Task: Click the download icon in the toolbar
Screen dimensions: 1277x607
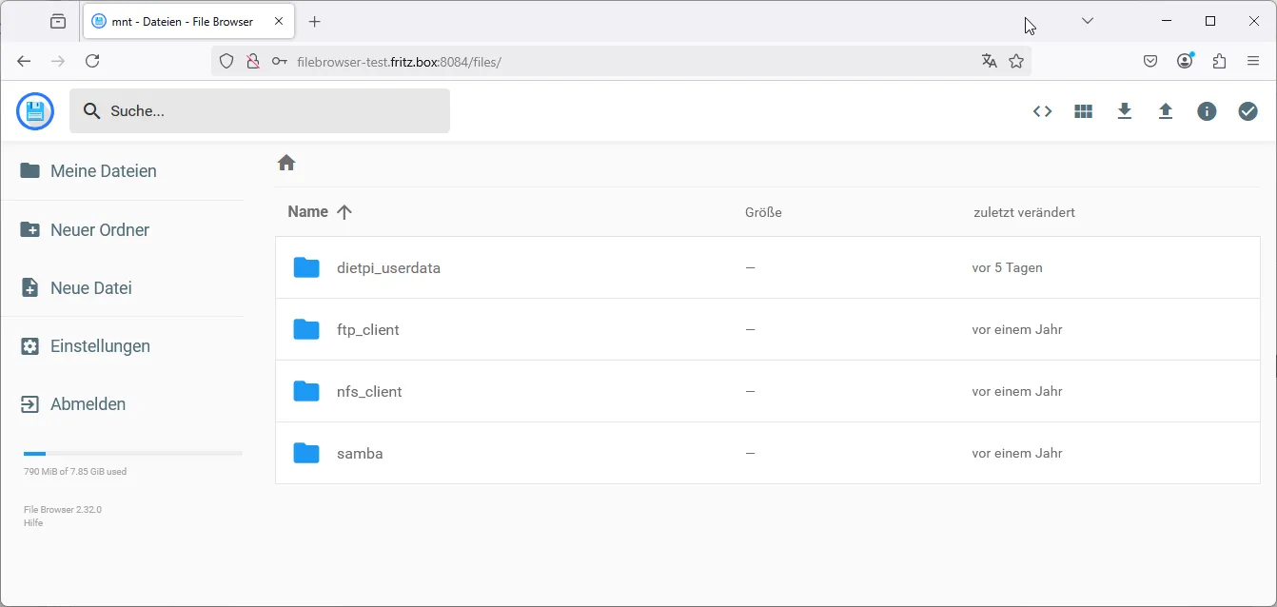Action: pos(1125,111)
